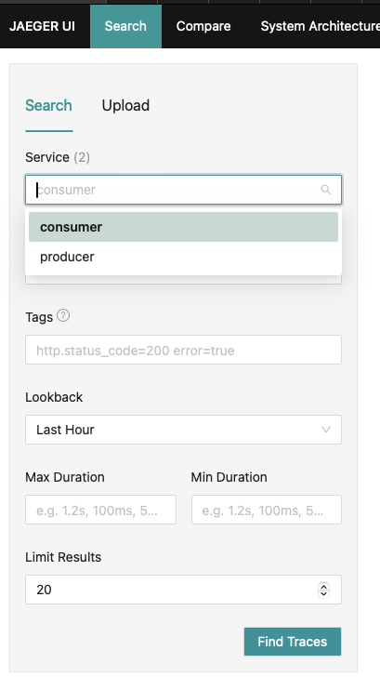The height and width of the screenshot is (690, 380).
Task: Open the Compare tab in navigation
Action: 203,26
